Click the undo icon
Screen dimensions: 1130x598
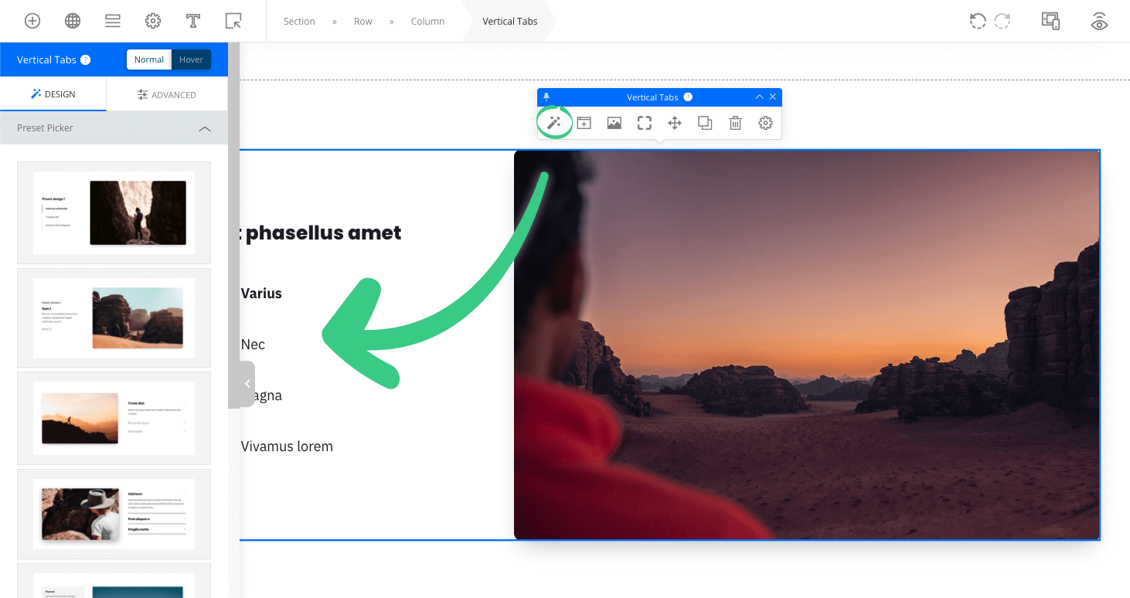pos(978,21)
